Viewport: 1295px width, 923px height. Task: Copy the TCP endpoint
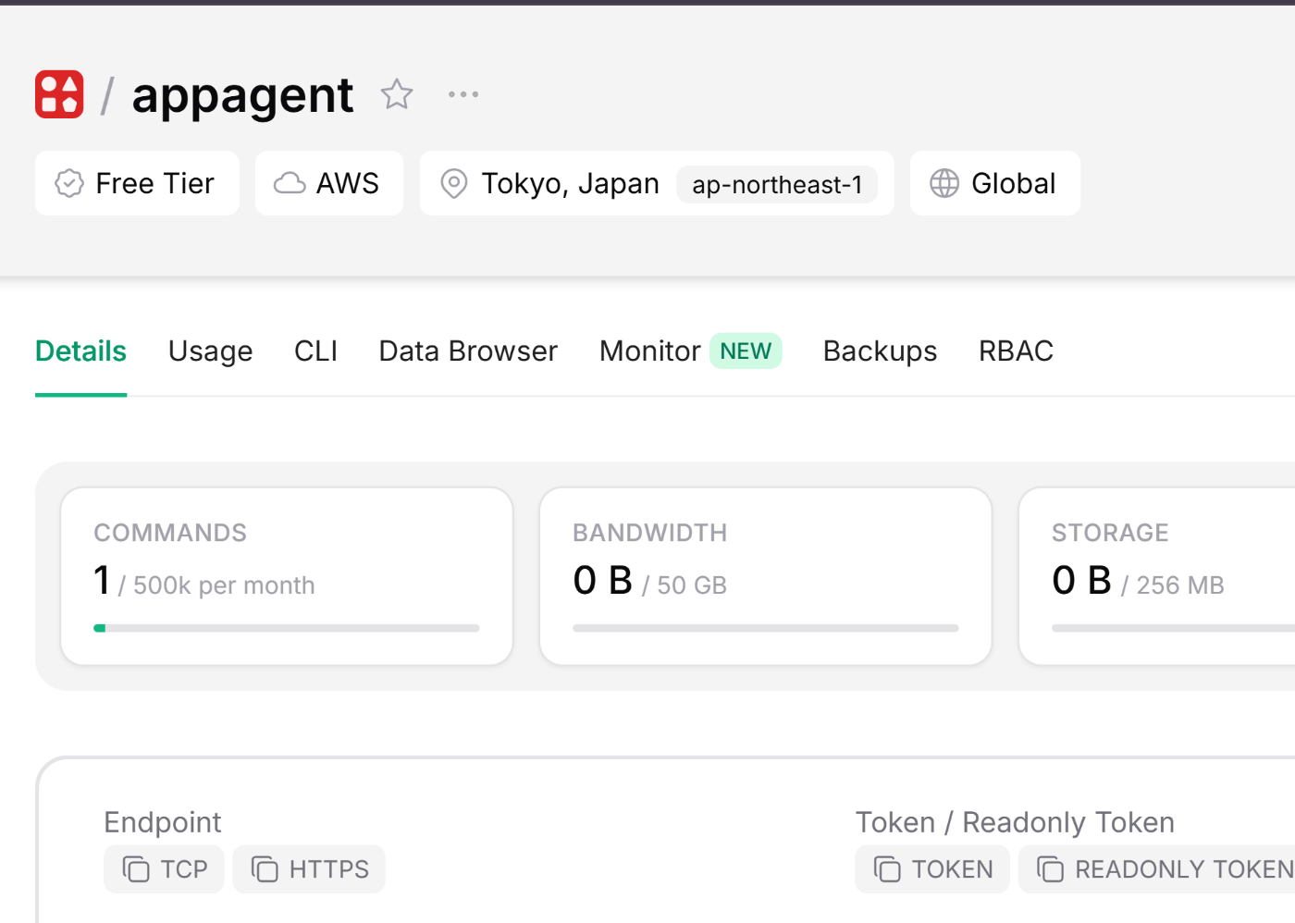[164, 869]
